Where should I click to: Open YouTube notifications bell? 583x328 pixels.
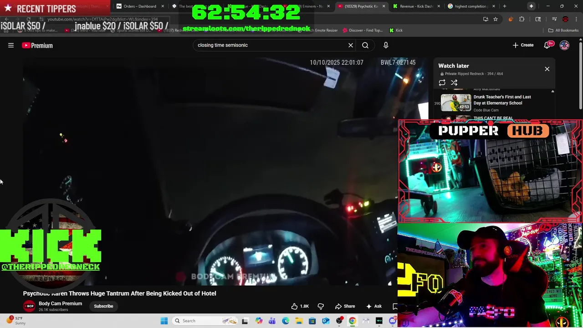click(547, 45)
